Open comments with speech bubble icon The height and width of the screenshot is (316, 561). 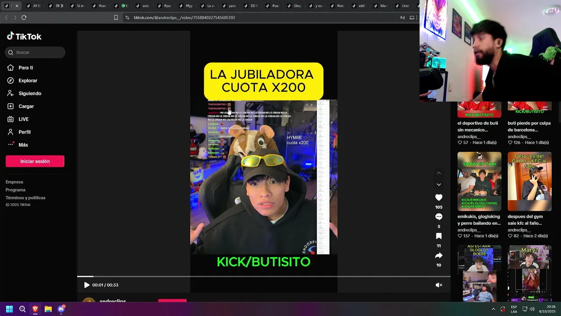tap(439, 217)
